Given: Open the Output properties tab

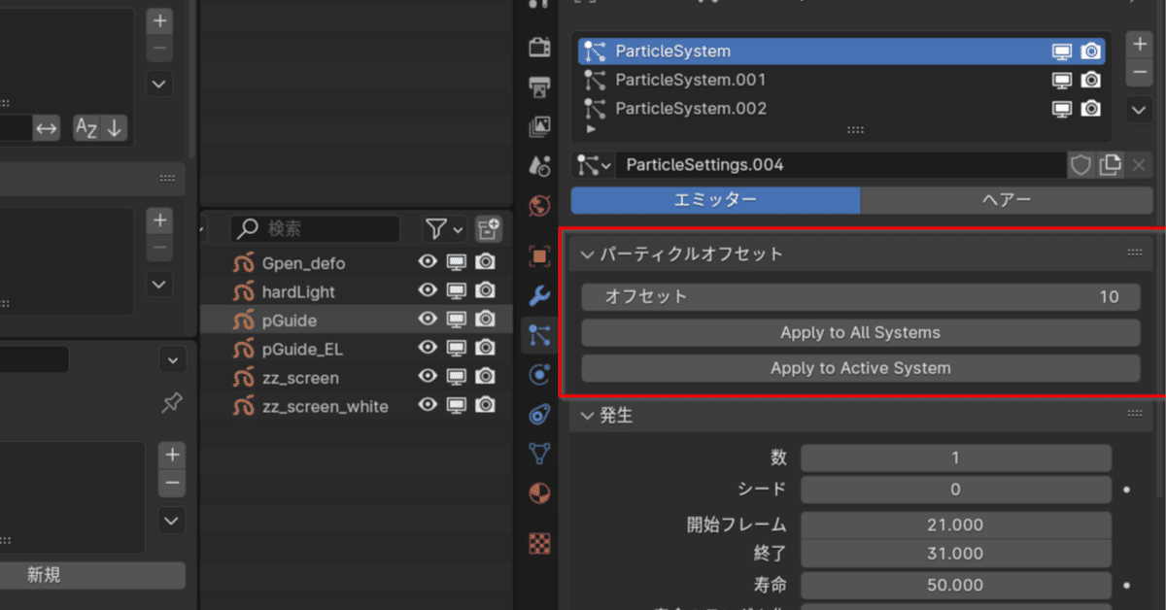Looking at the screenshot, I should coord(539,85).
